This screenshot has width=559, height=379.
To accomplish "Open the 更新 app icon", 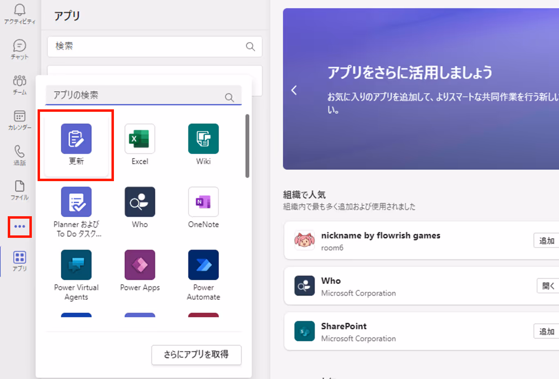I will click(76, 139).
